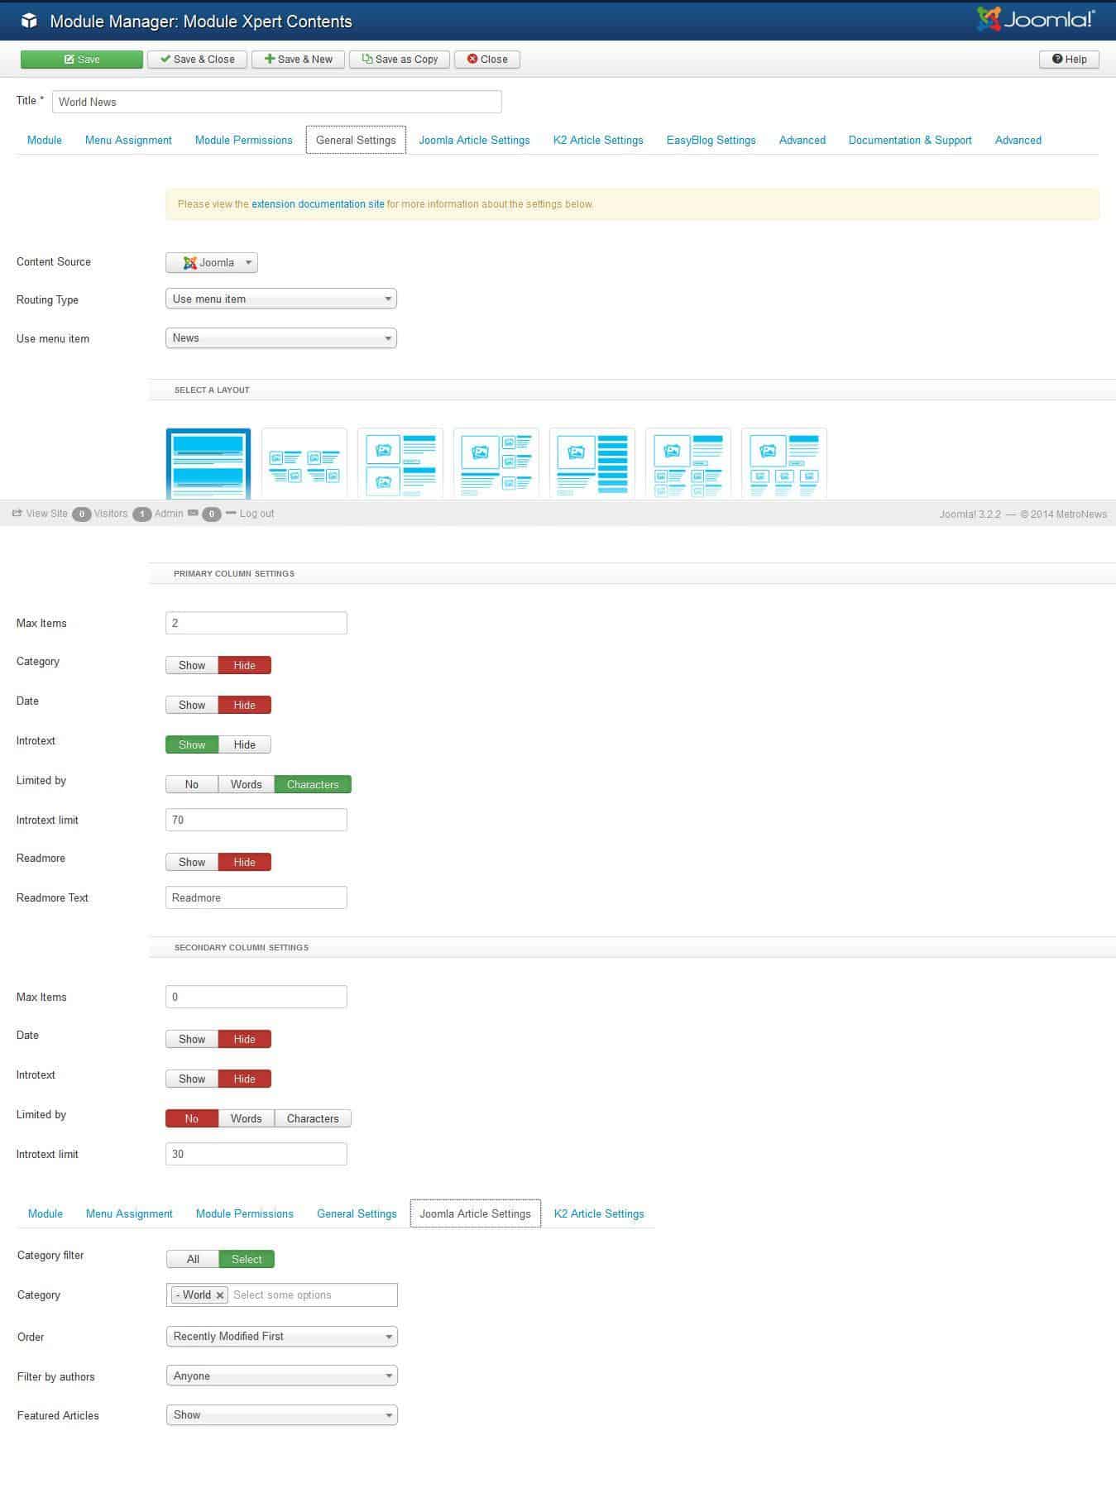This screenshot has width=1116, height=1498.
Task: Select the sixth layout with image and bottom grid
Action: pos(688,463)
